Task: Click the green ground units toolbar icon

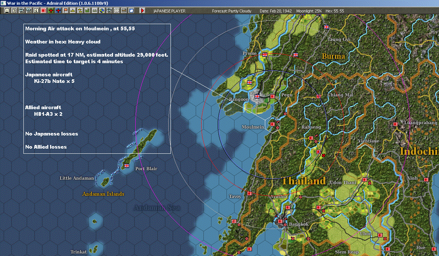Action: 95,11
